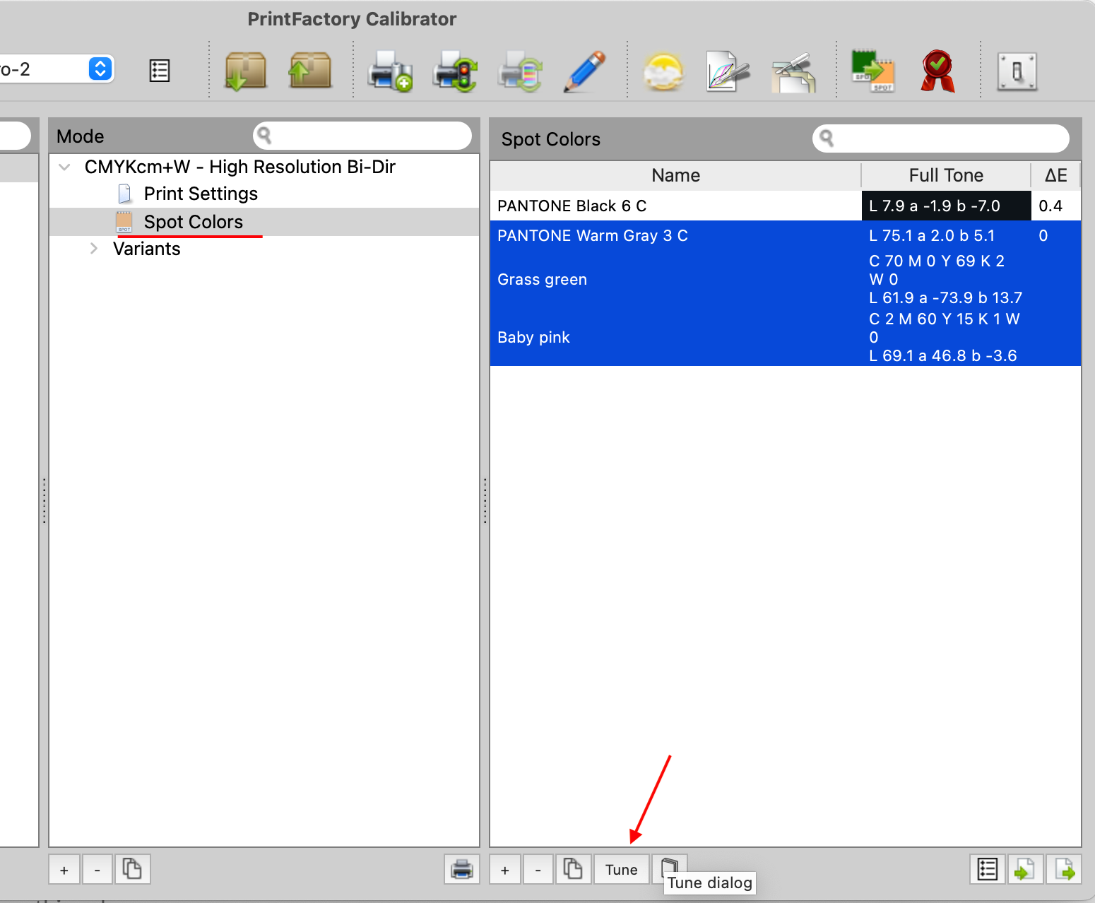The width and height of the screenshot is (1095, 903).
Task: Click the red certification ribbon icon
Action: pyautogui.click(x=938, y=71)
